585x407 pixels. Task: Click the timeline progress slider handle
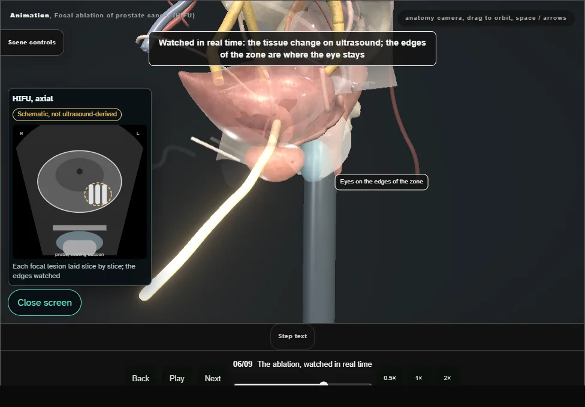coord(324,384)
